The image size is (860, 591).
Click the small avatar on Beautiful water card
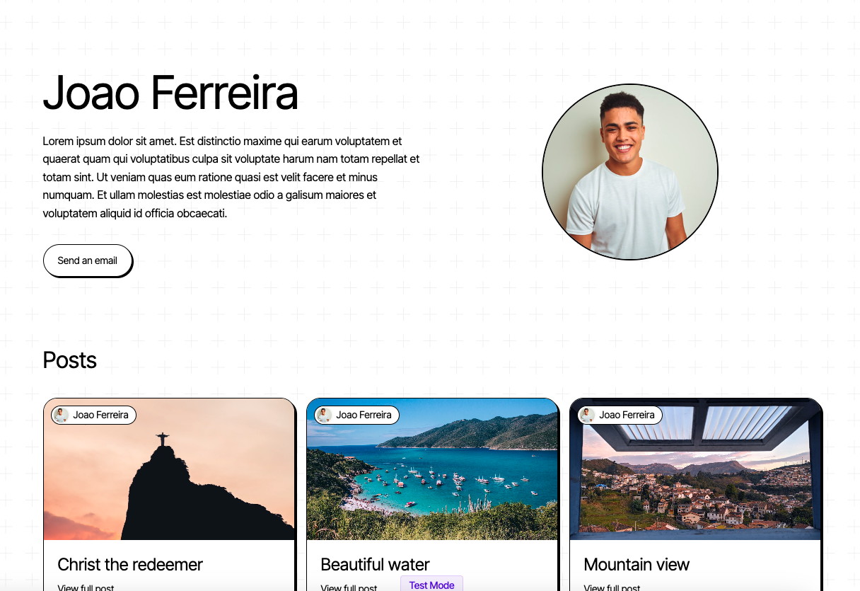pos(325,415)
